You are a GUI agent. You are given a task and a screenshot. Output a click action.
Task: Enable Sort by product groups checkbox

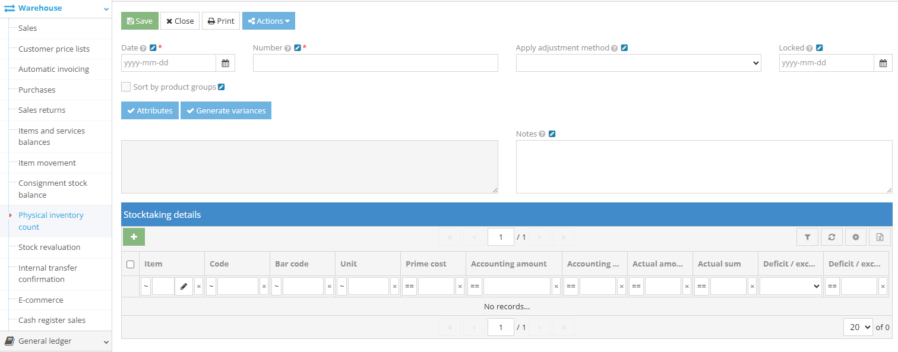point(126,87)
